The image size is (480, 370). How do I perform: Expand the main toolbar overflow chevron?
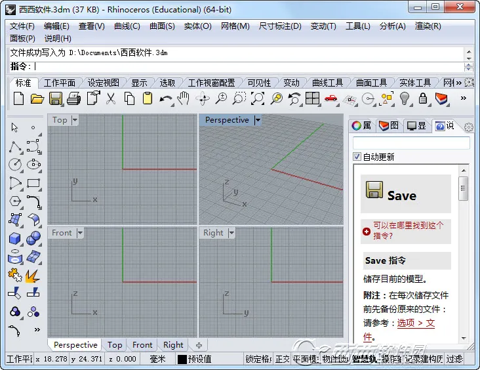[463, 98]
